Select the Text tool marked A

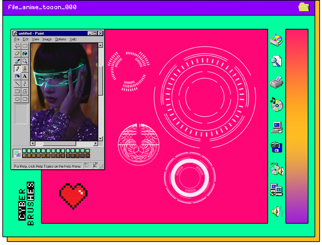[x=25, y=76]
